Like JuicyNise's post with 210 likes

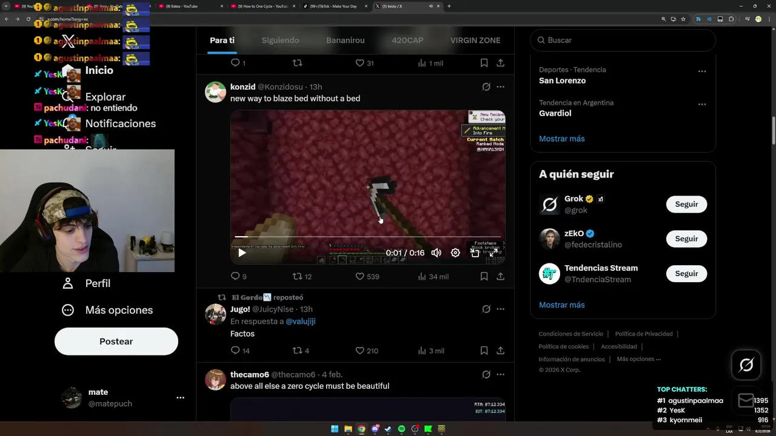(x=367, y=351)
